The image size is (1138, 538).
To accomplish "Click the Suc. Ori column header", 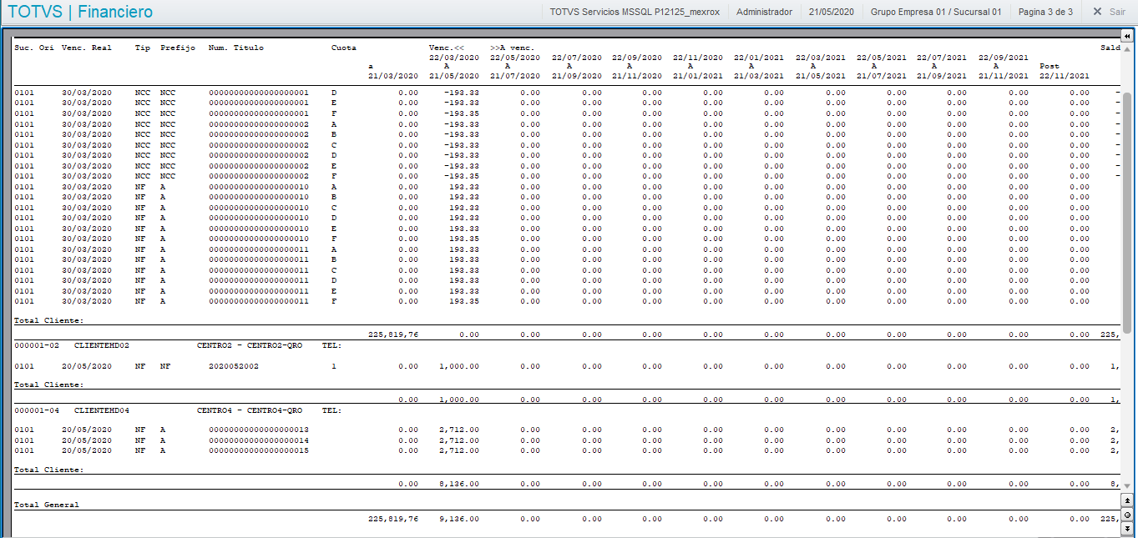I will pyautogui.click(x=34, y=48).
